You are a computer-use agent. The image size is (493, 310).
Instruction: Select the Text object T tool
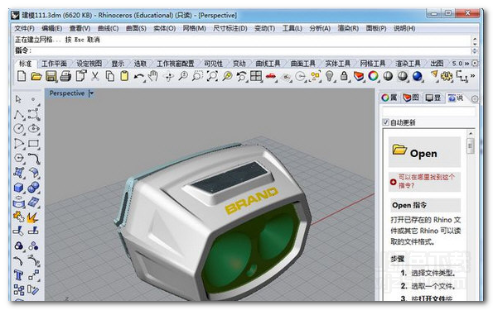18,275
